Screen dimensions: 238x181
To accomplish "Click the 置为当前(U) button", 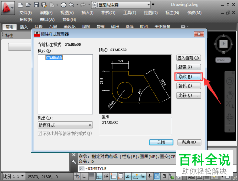I will (x=188, y=58).
